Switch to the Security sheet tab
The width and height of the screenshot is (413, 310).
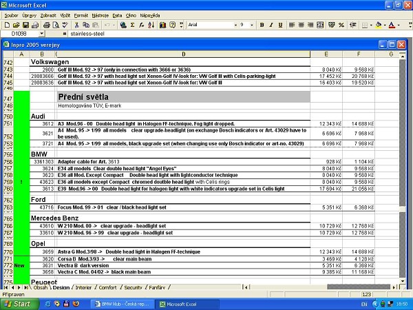click(133, 287)
